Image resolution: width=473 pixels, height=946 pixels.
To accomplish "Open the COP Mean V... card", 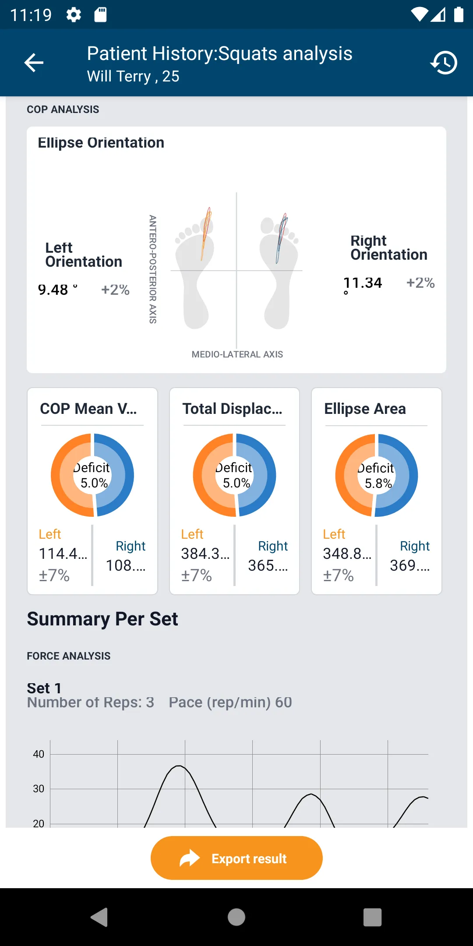I will coord(92,491).
